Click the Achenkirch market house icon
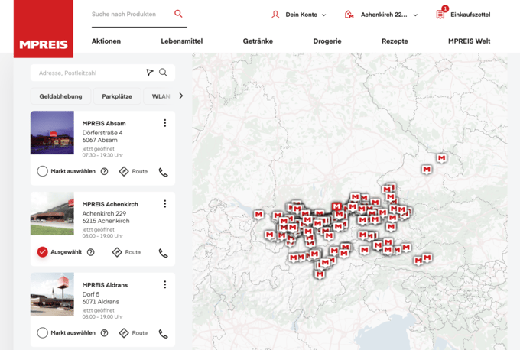 [x=349, y=15]
